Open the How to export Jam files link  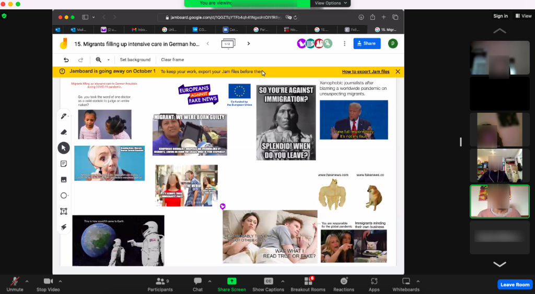pos(366,72)
